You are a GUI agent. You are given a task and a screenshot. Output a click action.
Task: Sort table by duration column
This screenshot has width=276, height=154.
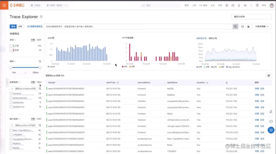207,83
